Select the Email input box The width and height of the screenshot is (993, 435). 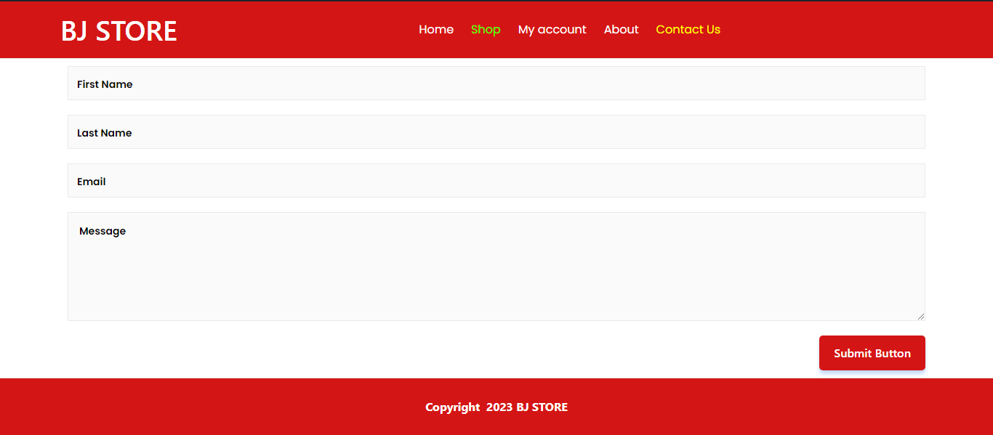click(496, 181)
